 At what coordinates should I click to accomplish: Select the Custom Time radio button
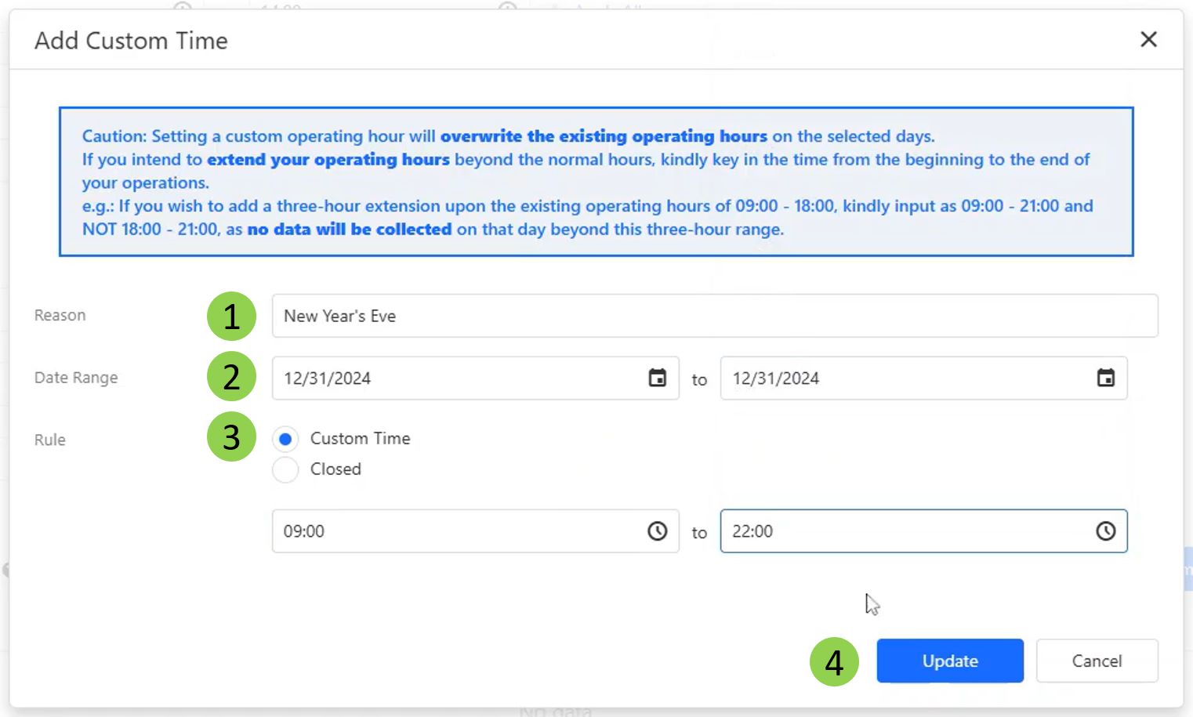285,439
